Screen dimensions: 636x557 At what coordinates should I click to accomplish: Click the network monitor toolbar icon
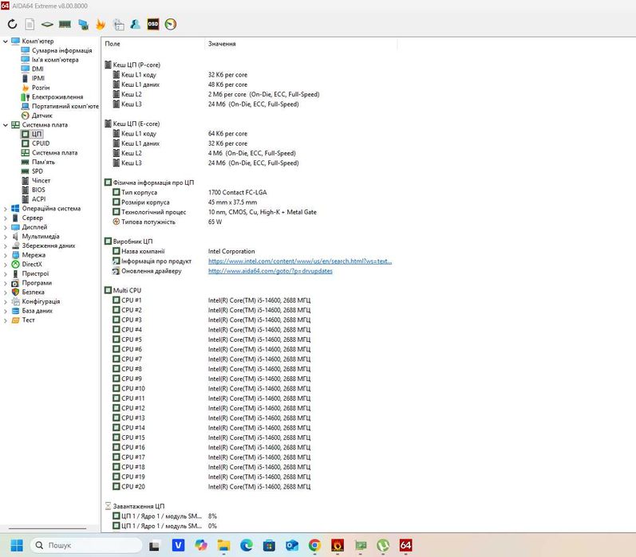[83, 25]
